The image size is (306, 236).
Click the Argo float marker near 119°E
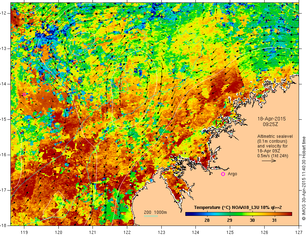(x=24, y=95)
